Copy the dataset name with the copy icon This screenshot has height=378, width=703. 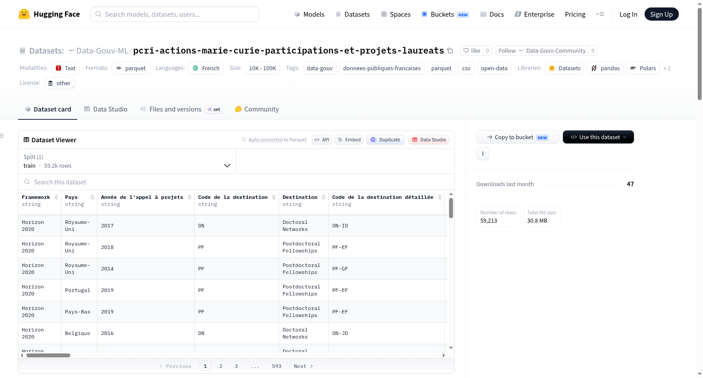450,50
